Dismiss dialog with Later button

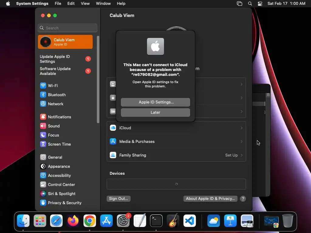coord(155,113)
